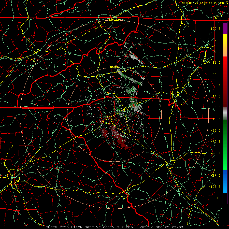Viewport: 229px width, 229px height.
Task: Click the [KT] units label
Action: coord(217,18)
